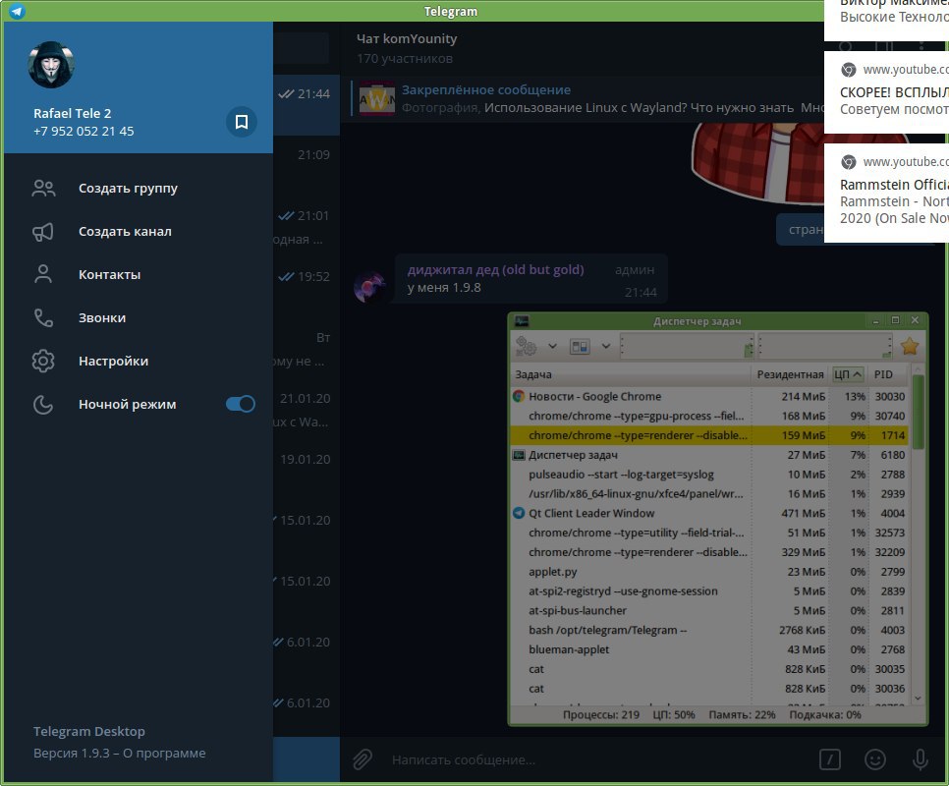Click the microphone voice message icon

click(920, 759)
